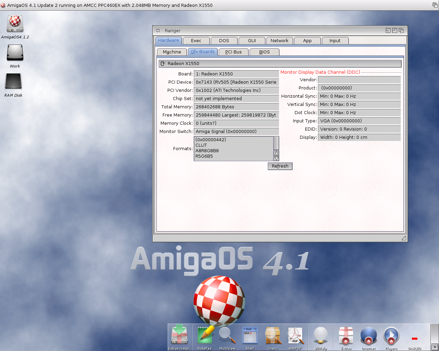Viewport: 439px width, 351px height.
Task: Open the BIOS sub-tab
Action: (264, 52)
